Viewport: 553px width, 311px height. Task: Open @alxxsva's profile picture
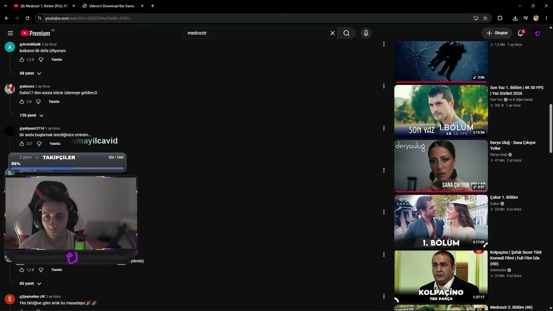[x=10, y=89]
